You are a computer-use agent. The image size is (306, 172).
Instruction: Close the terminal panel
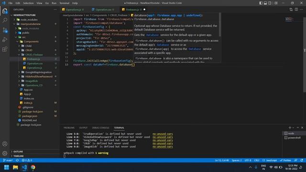click(x=302, y=128)
